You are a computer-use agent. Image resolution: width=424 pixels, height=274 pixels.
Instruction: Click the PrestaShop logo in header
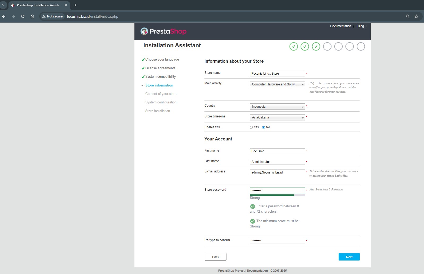[x=163, y=31]
